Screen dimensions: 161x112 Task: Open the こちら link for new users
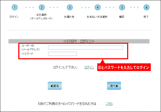pyautogui.click(x=109, y=104)
